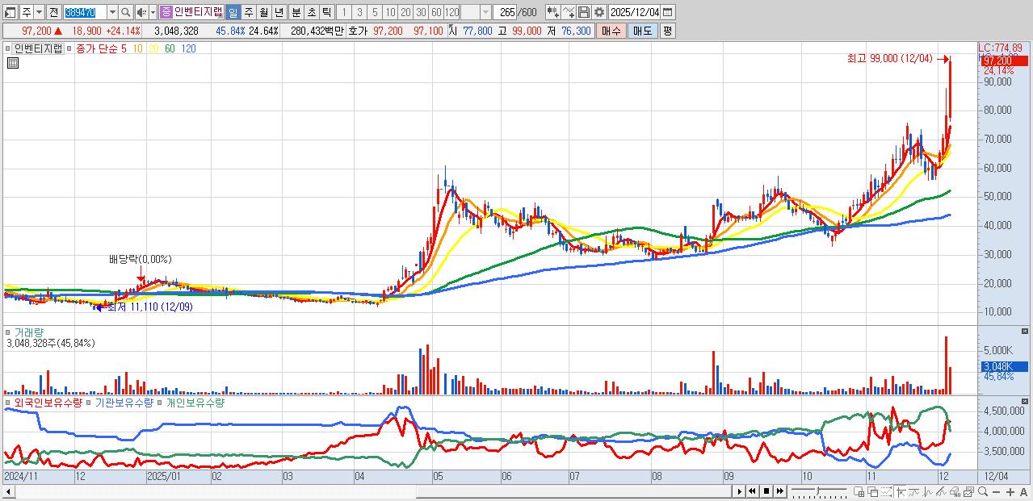Click the dashed region chart icon
This screenshot has width=1033, height=501.
coord(886,491)
